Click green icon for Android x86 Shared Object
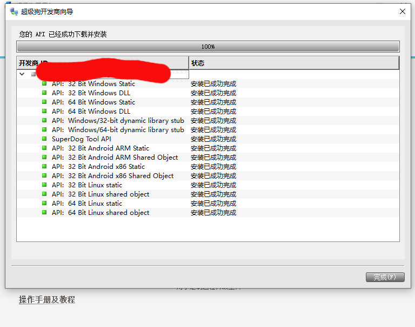The height and width of the screenshot is (327, 415). [44, 175]
